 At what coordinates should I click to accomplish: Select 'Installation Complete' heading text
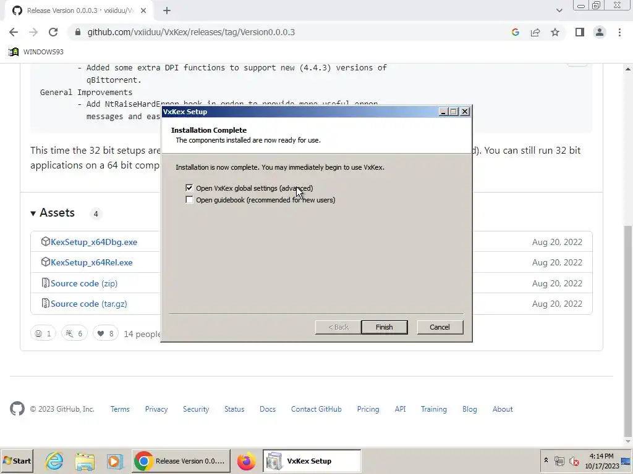coord(209,130)
